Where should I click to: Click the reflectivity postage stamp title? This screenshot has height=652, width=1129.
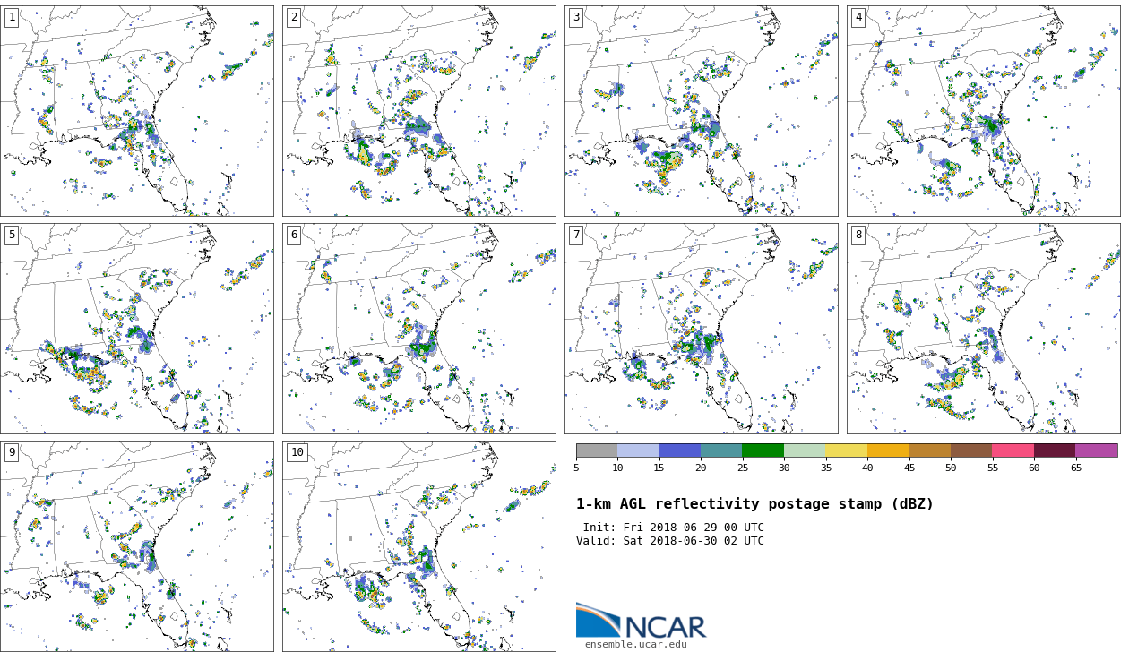point(754,504)
